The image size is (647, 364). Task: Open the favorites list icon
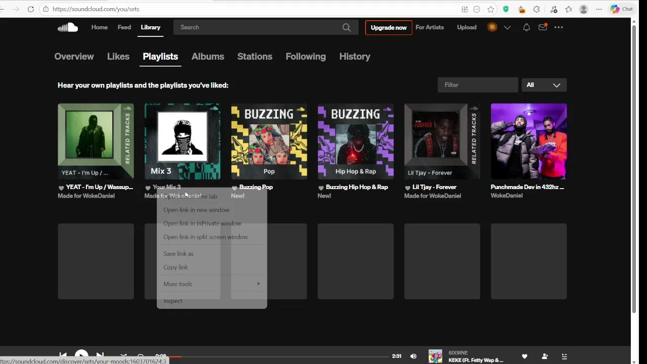569,9
